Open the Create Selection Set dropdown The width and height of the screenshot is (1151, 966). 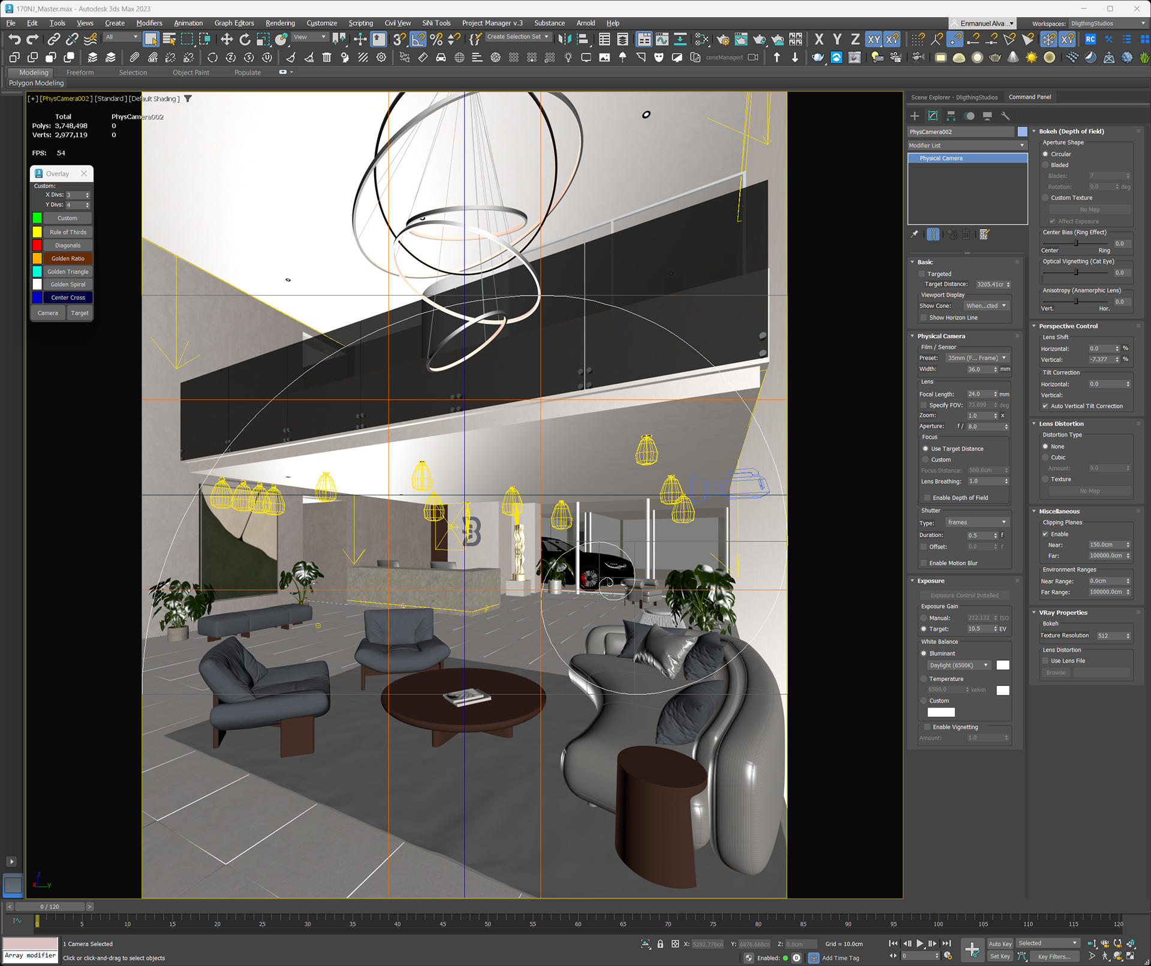517,37
